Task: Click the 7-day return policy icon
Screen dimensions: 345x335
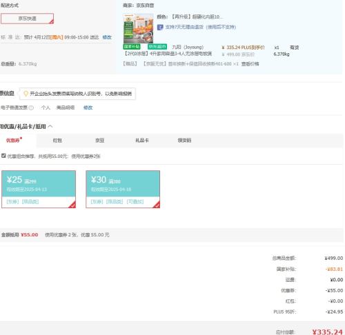Action: click(160, 27)
